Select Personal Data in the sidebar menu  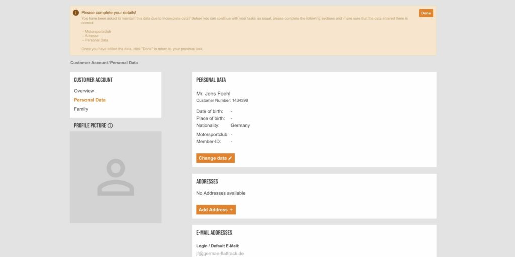(x=90, y=100)
